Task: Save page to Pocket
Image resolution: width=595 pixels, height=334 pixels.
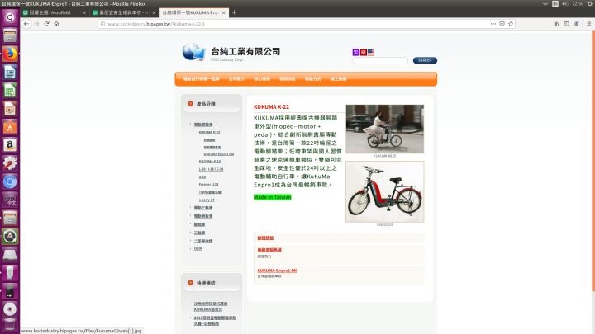Action: click(502, 24)
